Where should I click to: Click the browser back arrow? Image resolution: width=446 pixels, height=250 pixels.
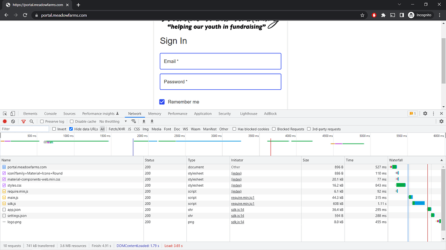(6, 15)
